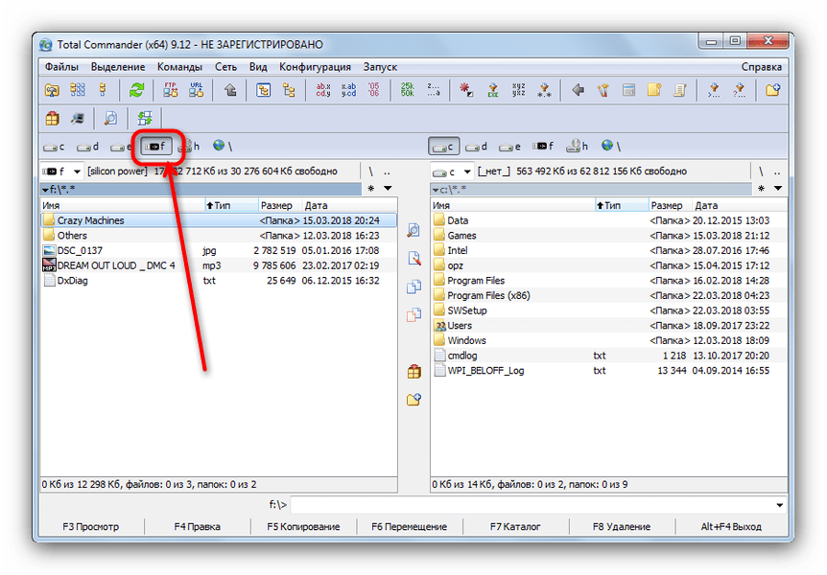Click the URL download toolbar icon
This screenshot has width=827, height=575.
pos(196,90)
